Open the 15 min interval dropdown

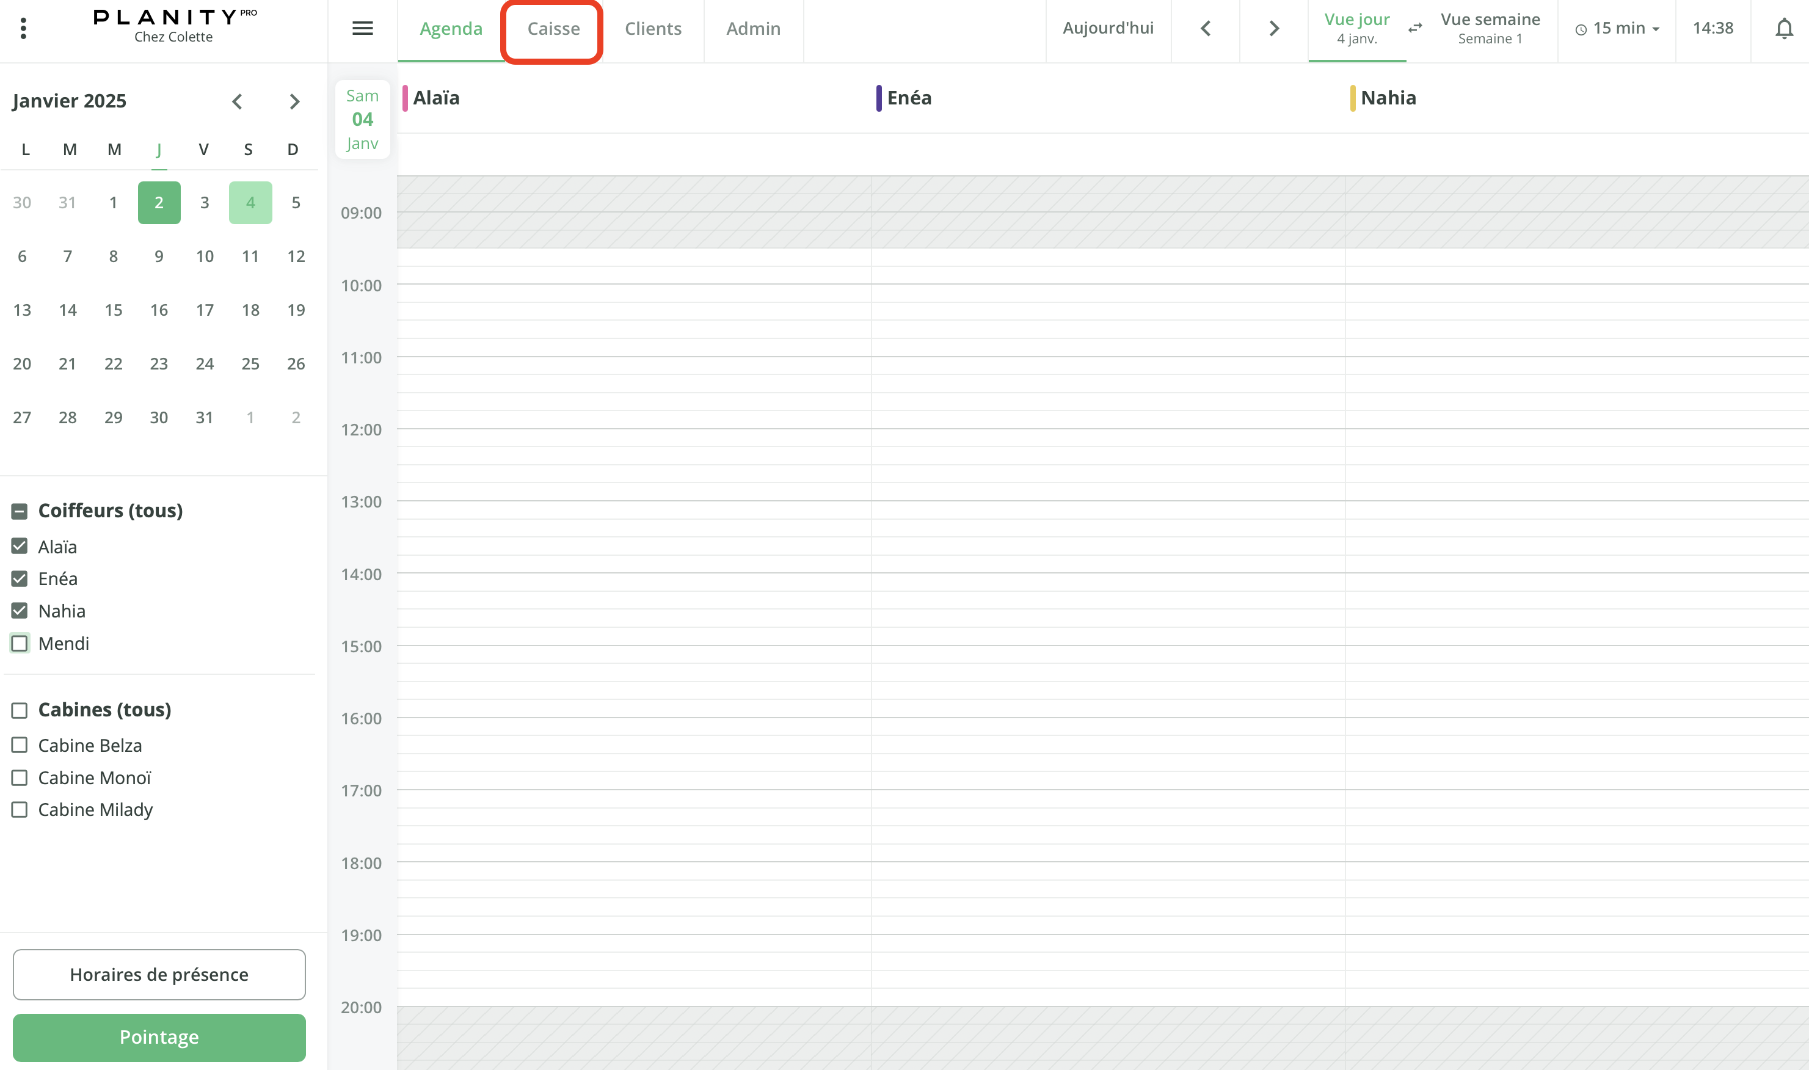(x=1617, y=28)
